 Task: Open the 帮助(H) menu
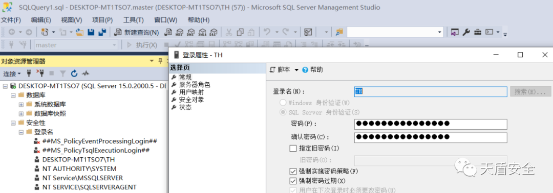click(199, 20)
